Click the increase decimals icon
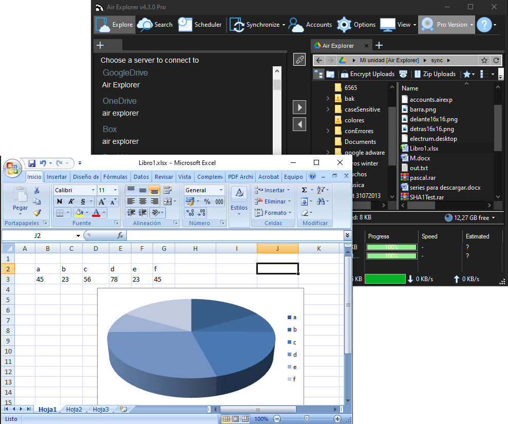Viewport: 508px width, 424px height. point(190,213)
